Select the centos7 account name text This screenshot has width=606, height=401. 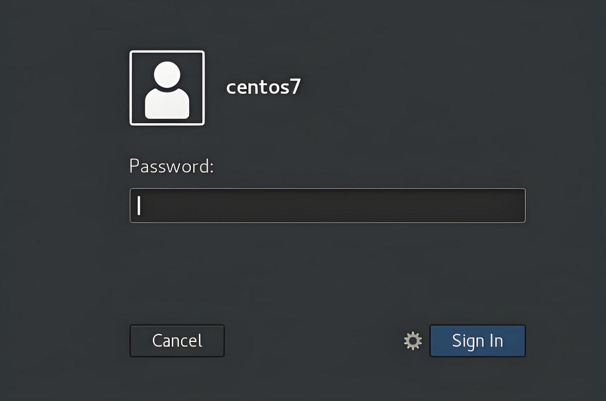point(264,87)
